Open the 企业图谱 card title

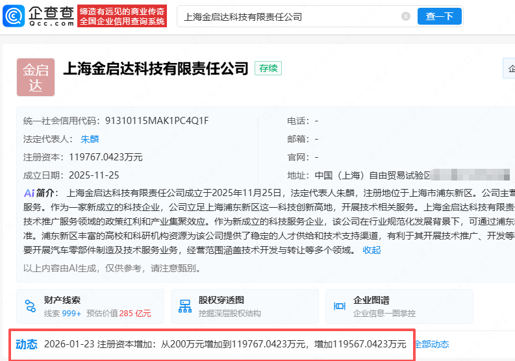(x=371, y=300)
